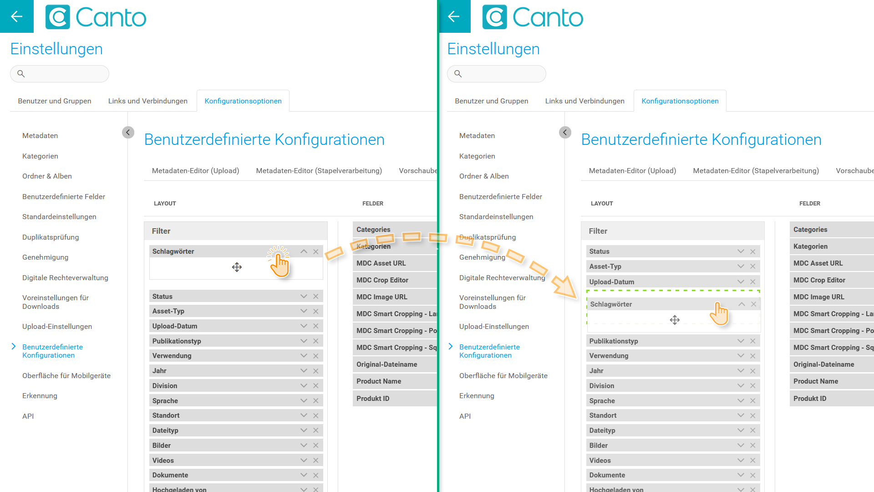Screen dimensions: 874x492
Task: Click the Canto logo in the left panel
Action: click(x=96, y=17)
